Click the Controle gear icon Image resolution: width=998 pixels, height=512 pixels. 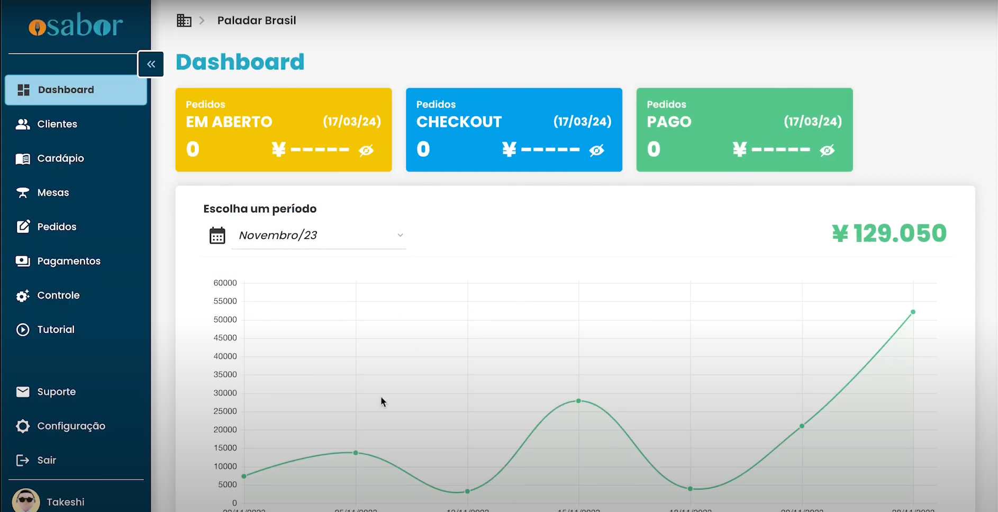point(23,295)
